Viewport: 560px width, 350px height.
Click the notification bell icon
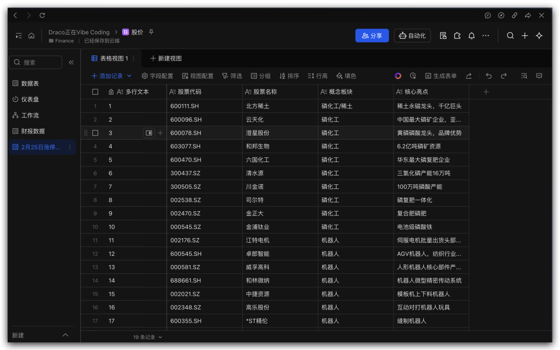click(x=471, y=36)
